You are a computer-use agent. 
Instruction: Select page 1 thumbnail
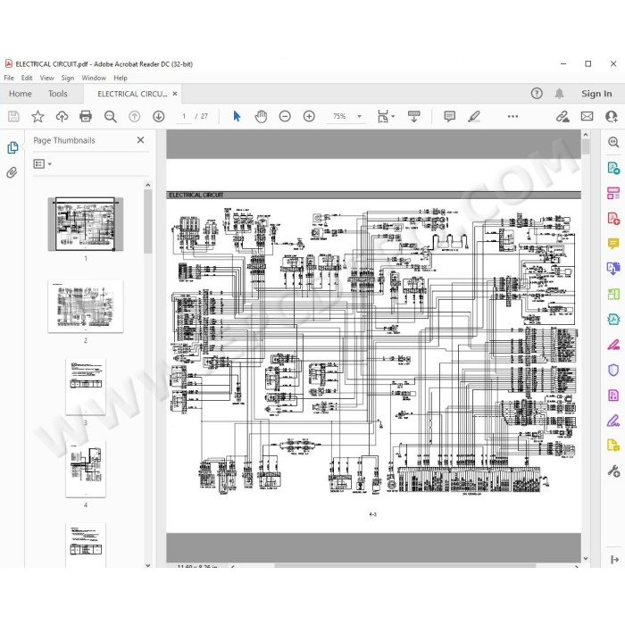coord(86,224)
